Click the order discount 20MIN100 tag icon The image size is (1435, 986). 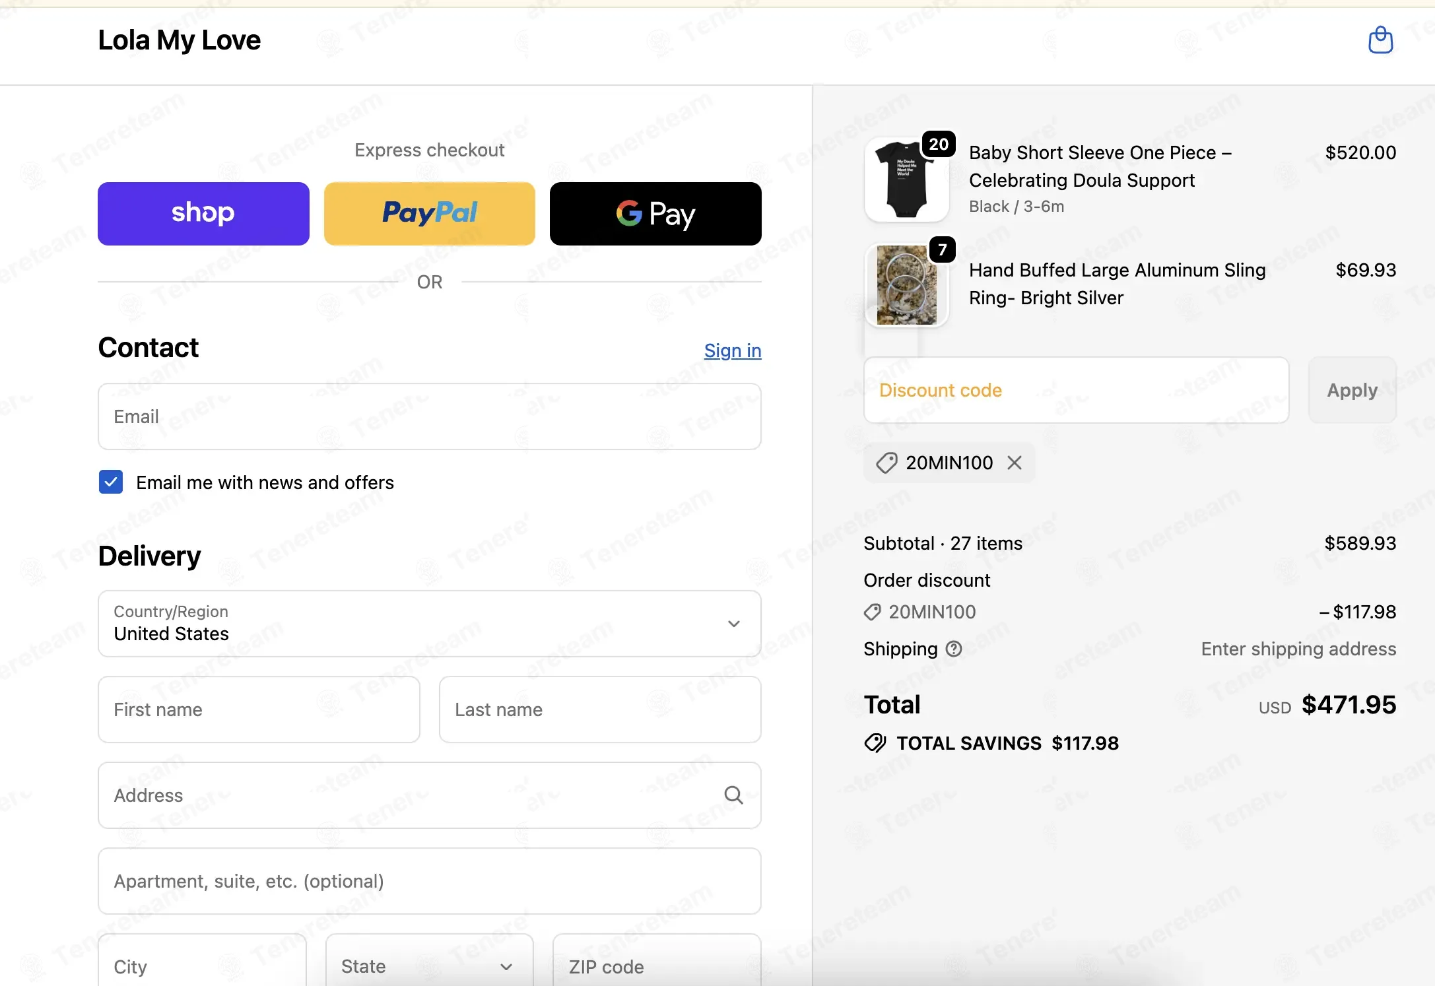coord(872,612)
